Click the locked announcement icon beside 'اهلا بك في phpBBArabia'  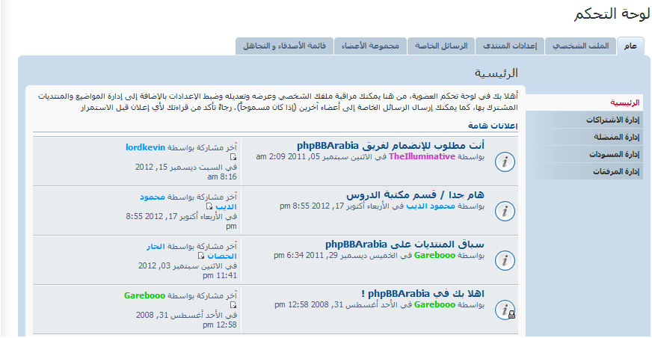(505, 310)
